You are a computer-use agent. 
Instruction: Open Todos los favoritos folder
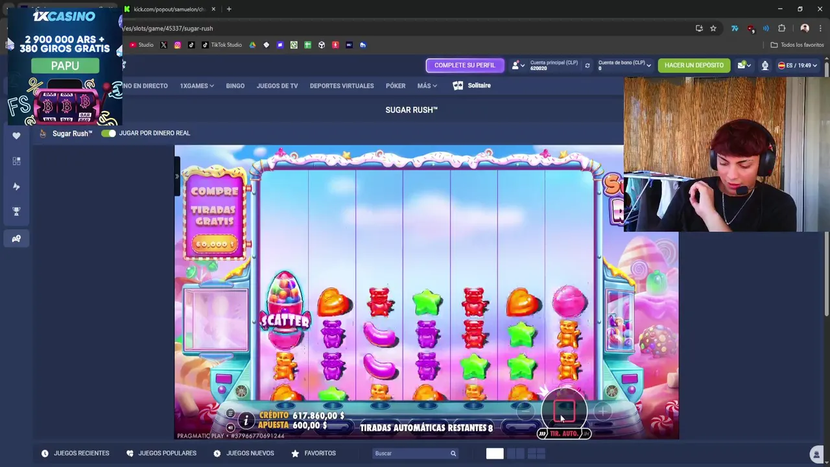[797, 45]
